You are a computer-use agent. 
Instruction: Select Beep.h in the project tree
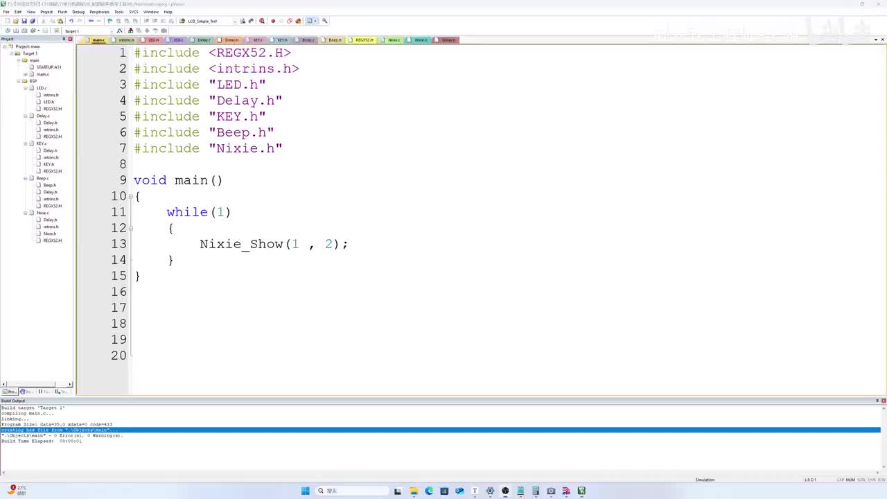[x=50, y=185]
